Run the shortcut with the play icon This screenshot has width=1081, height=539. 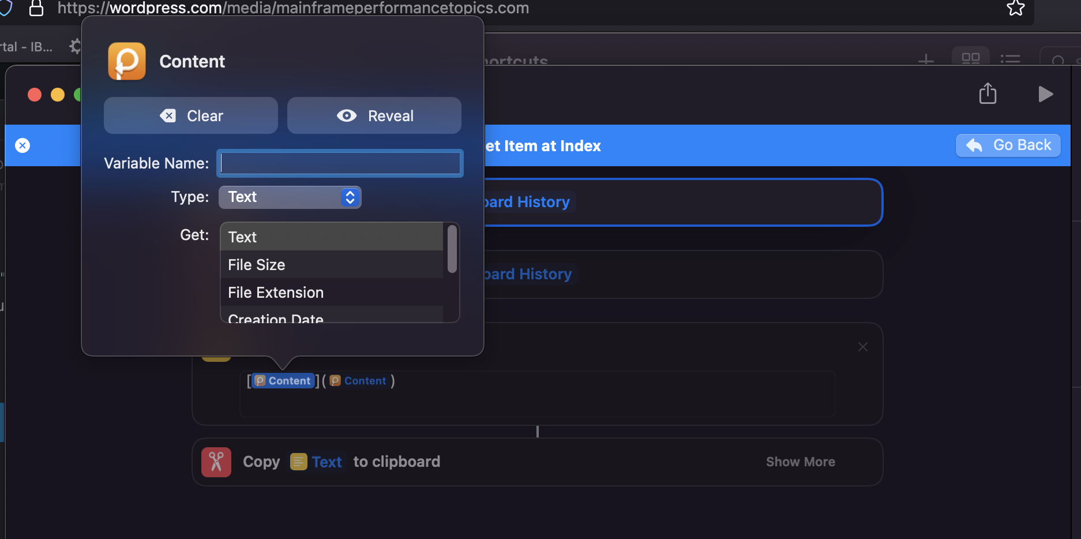(1045, 94)
